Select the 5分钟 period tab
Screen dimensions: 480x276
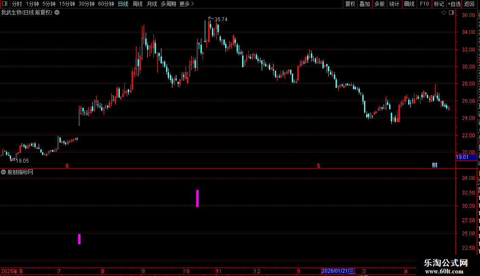click(x=49, y=4)
